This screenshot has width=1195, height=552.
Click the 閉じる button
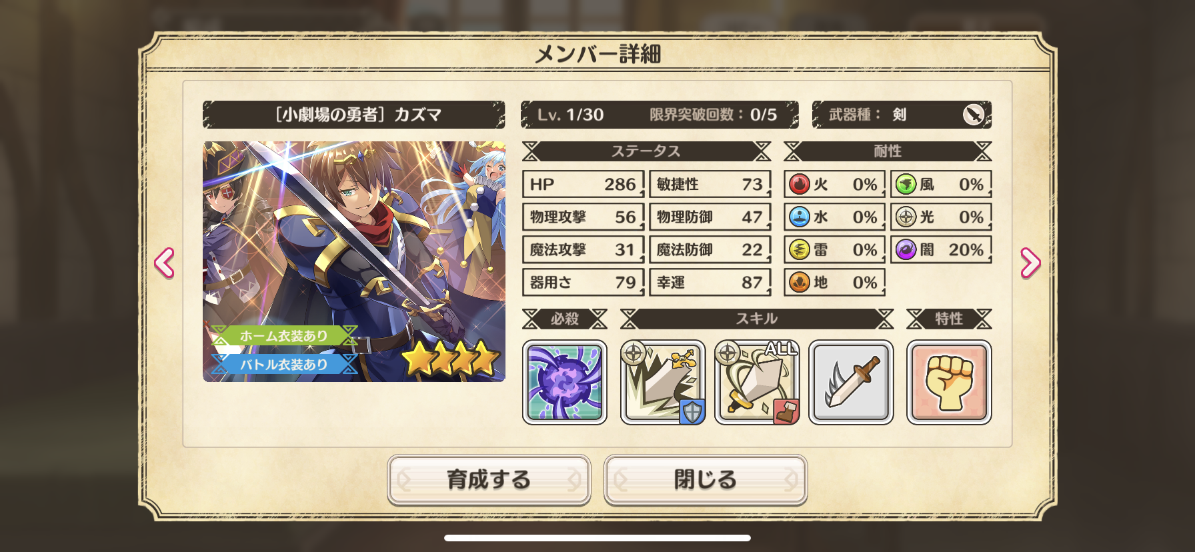click(706, 479)
